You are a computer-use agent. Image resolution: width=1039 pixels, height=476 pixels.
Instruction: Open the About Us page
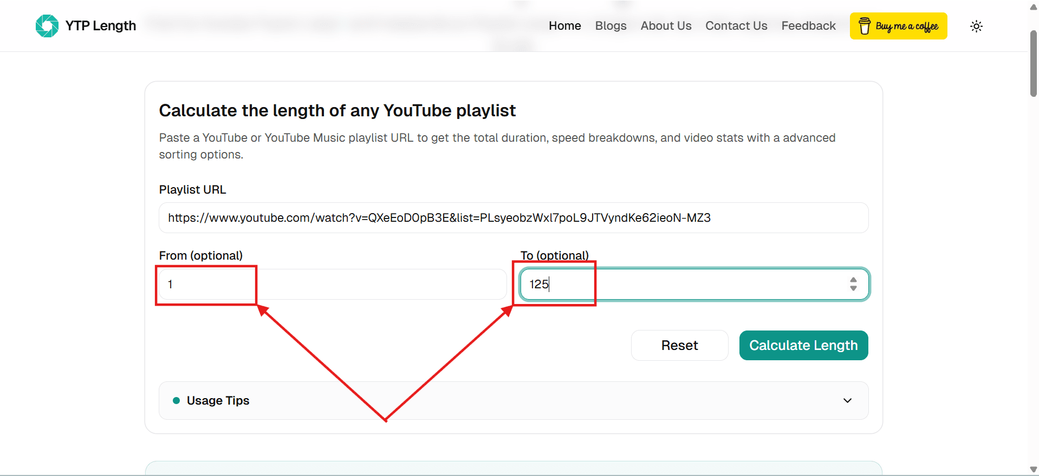click(x=666, y=26)
